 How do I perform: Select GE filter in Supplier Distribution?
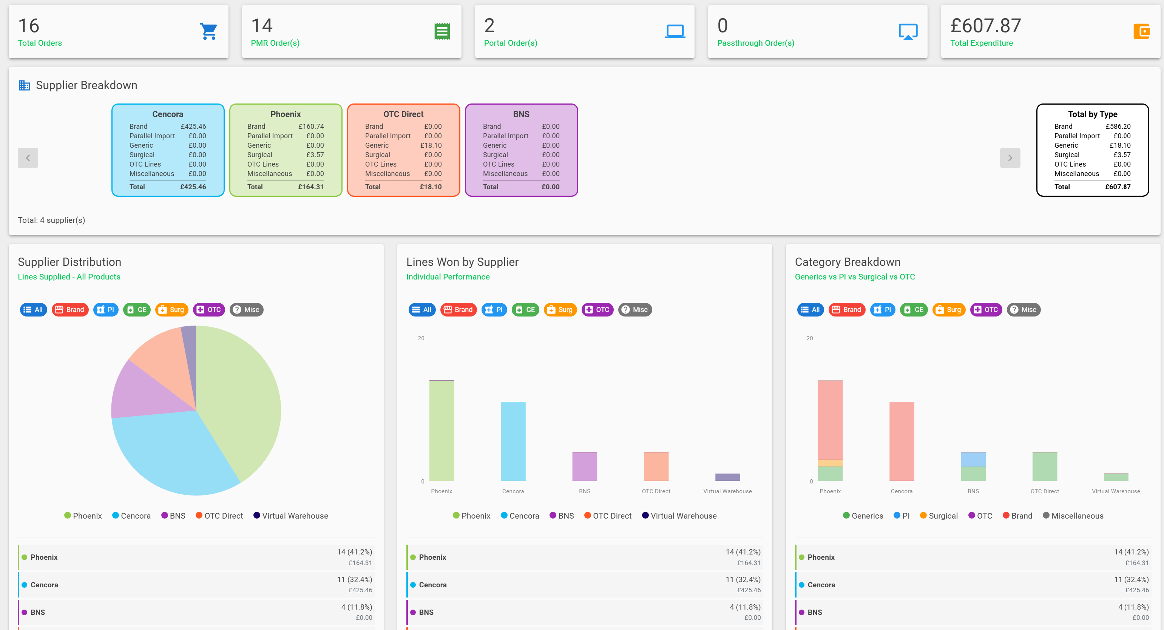pos(137,310)
